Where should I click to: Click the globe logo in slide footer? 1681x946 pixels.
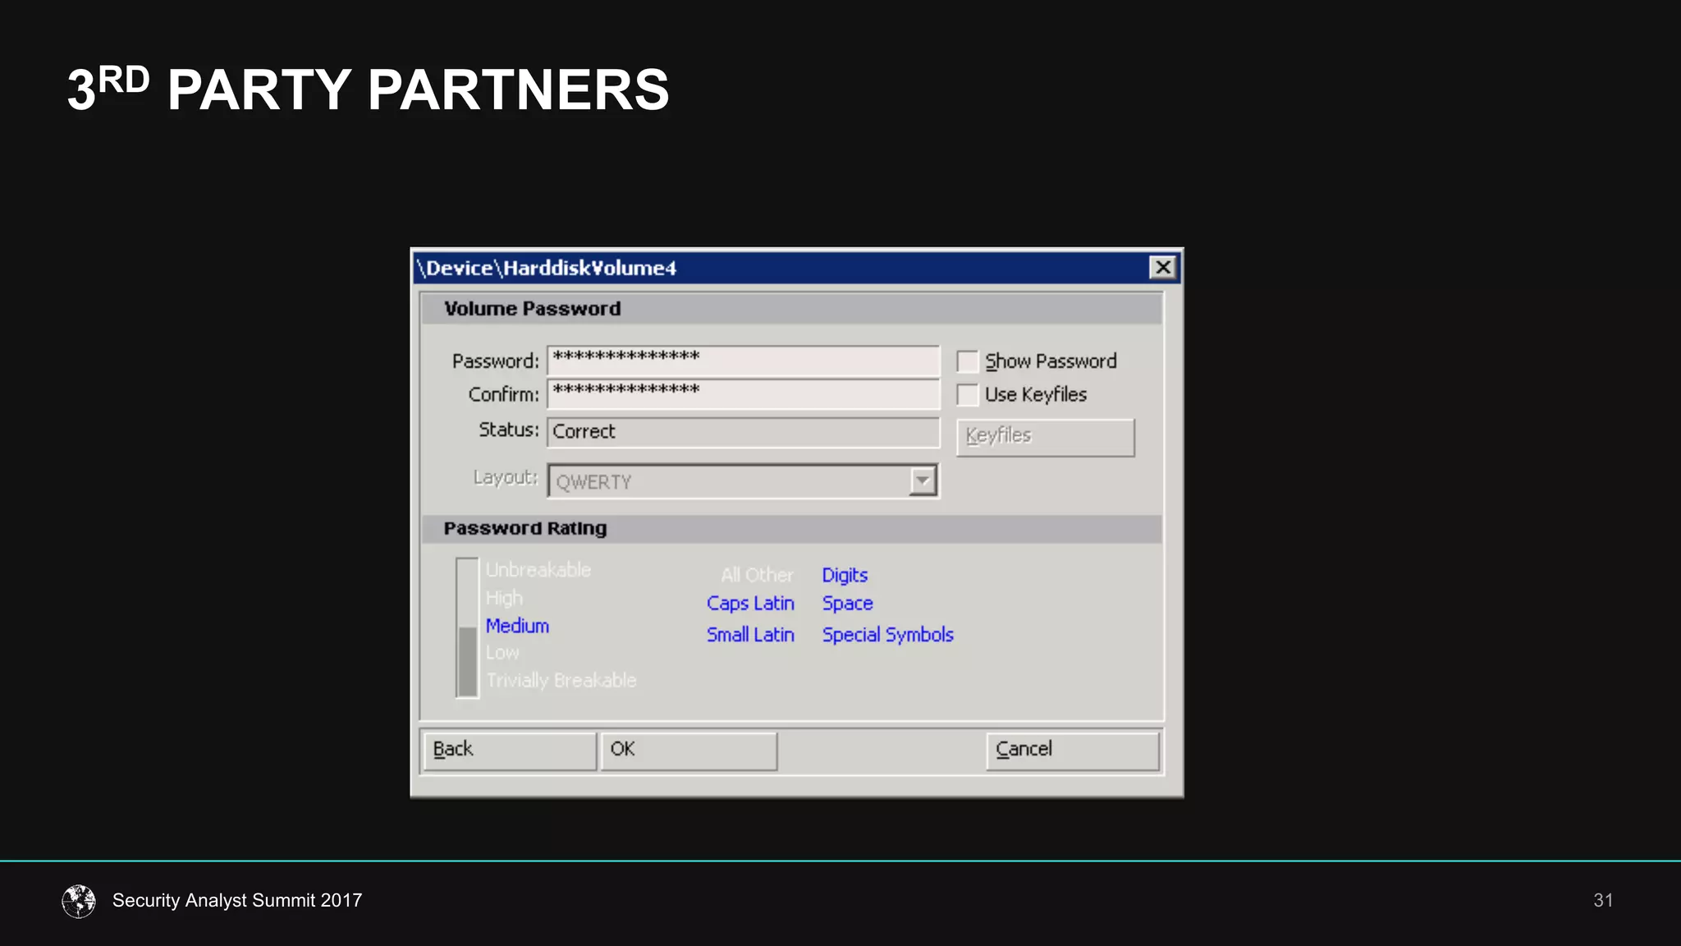tap(79, 901)
